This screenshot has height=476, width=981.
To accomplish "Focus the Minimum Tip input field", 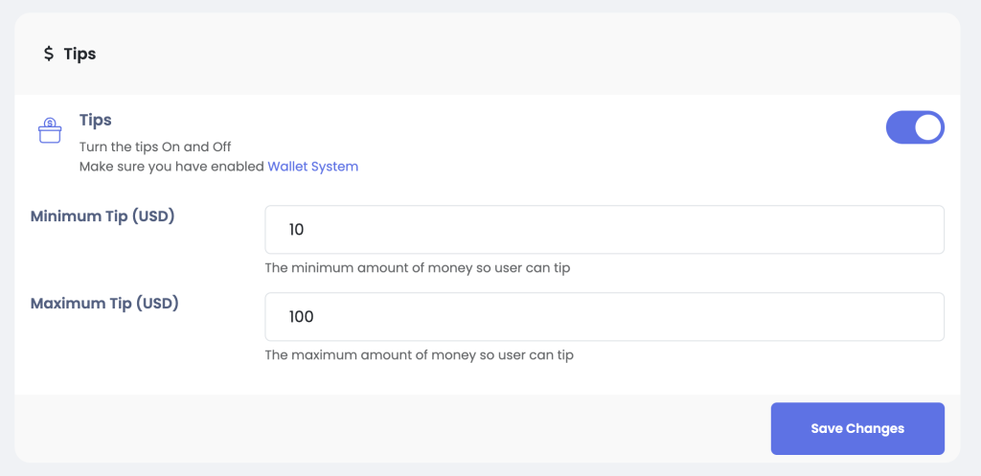I will (605, 230).
